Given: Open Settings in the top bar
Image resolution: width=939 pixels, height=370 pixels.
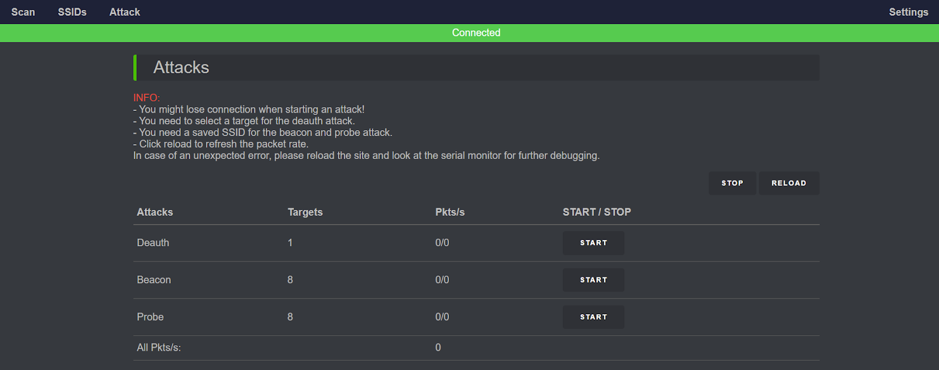Looking at the screenshot, I should pos(908,12).
